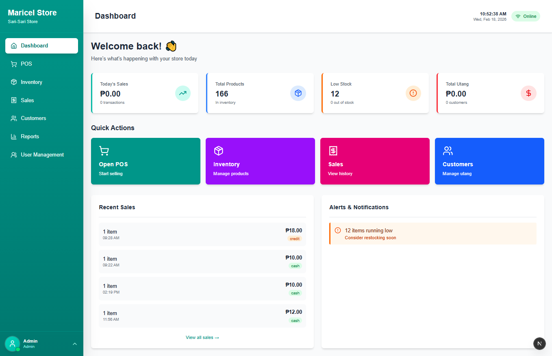The height and width of the screenshot is (356, 552).
Task: Follow the View all sales link
Action: [202, 337]
